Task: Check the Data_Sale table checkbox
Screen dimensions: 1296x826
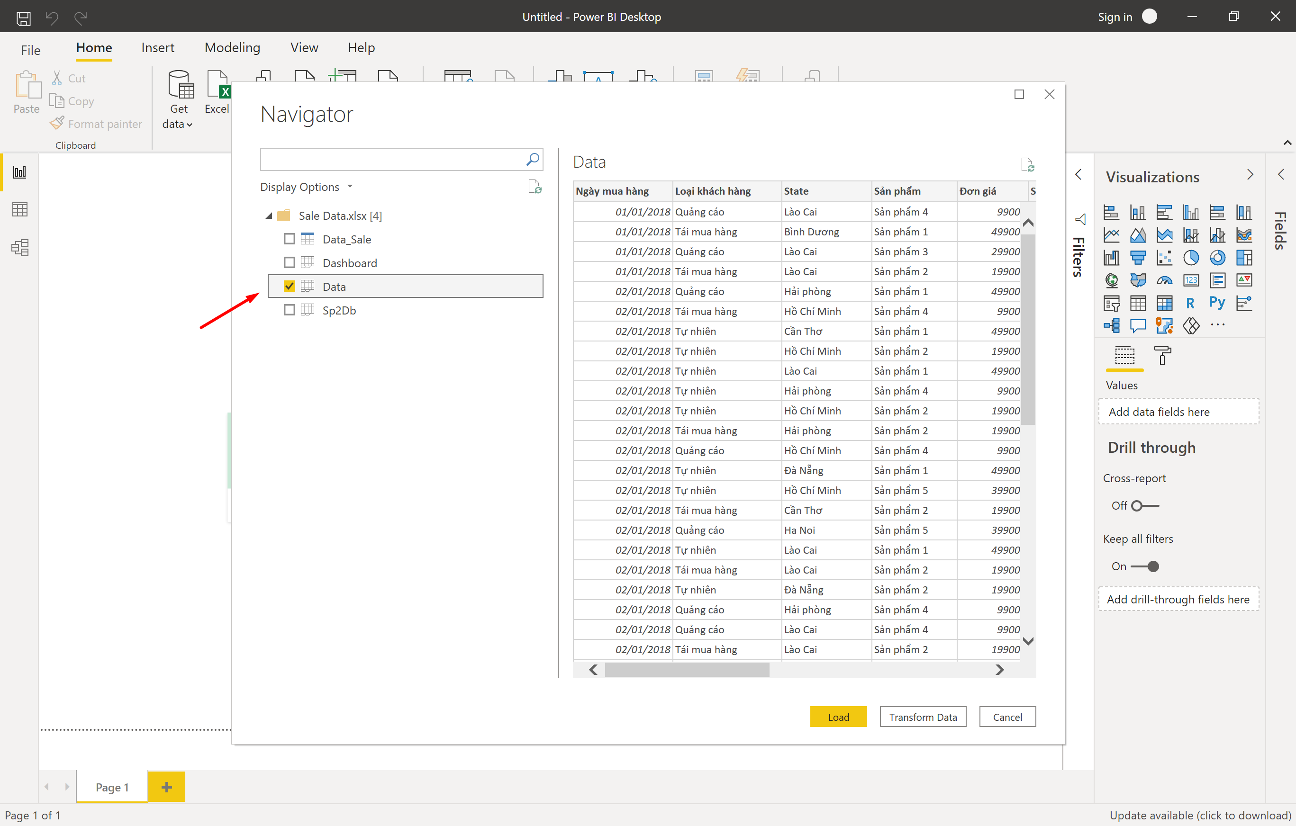Action: click(x=289, y=239)
